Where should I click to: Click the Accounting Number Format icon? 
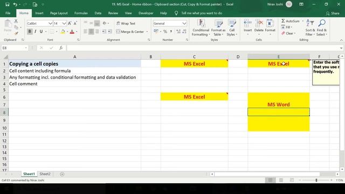156,31
